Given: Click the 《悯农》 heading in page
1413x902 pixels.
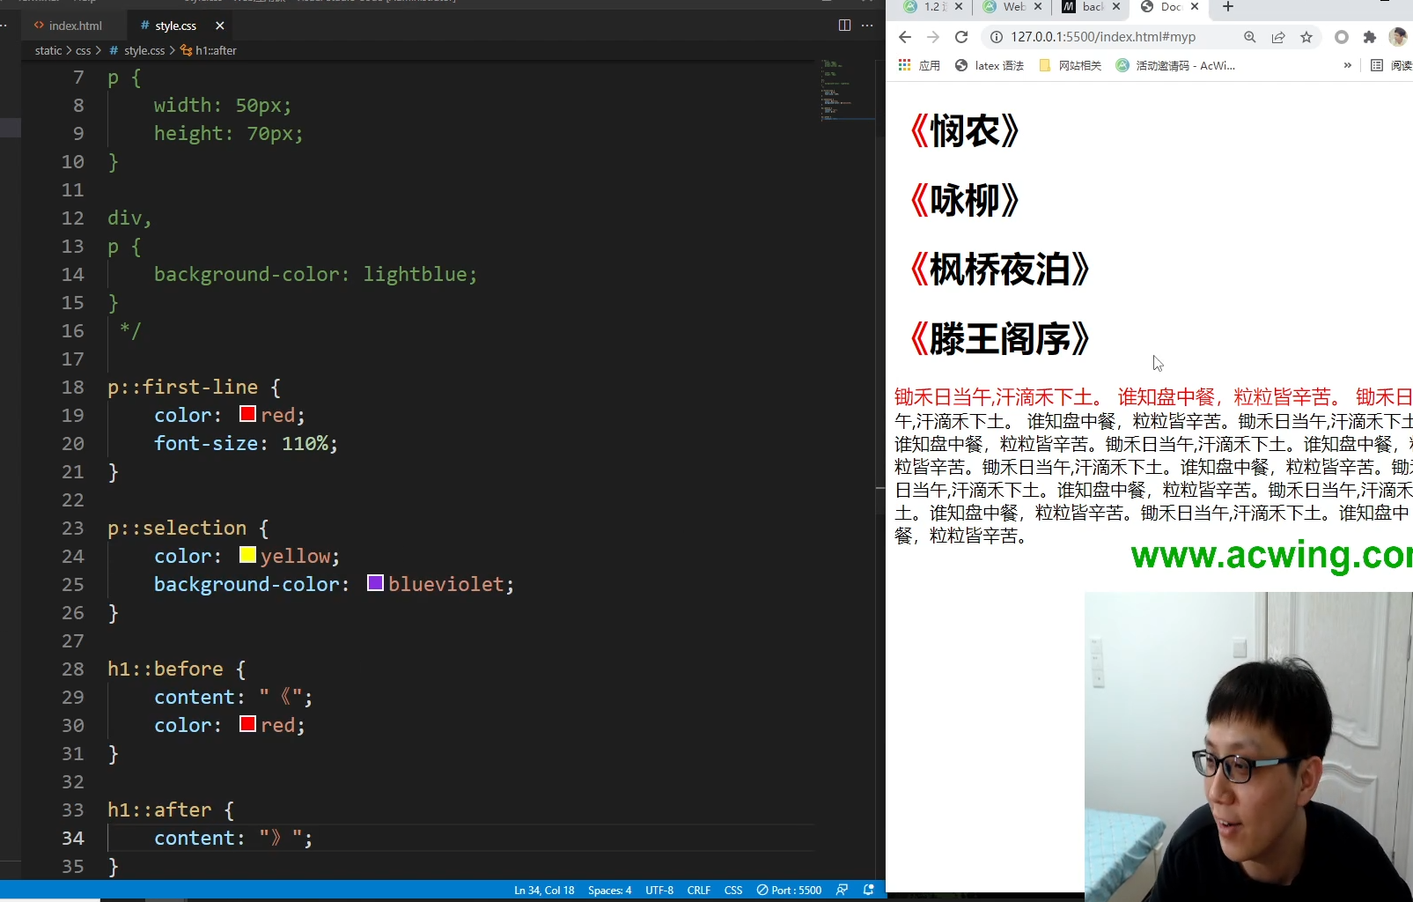Looking at the screenshot, I should pos(965,131).
